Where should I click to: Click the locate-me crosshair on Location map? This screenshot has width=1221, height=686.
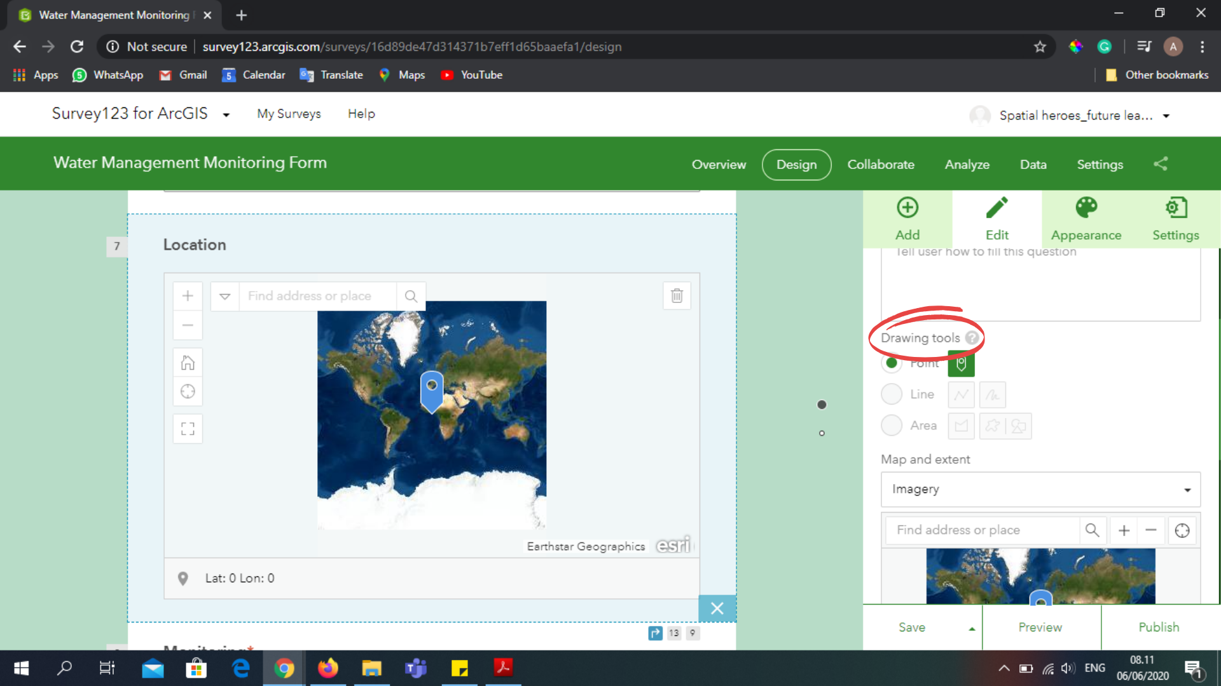188,391
